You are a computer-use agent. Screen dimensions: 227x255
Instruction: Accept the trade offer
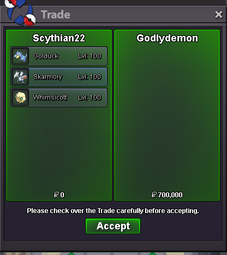pyautogui.click(x=113, y=226)
